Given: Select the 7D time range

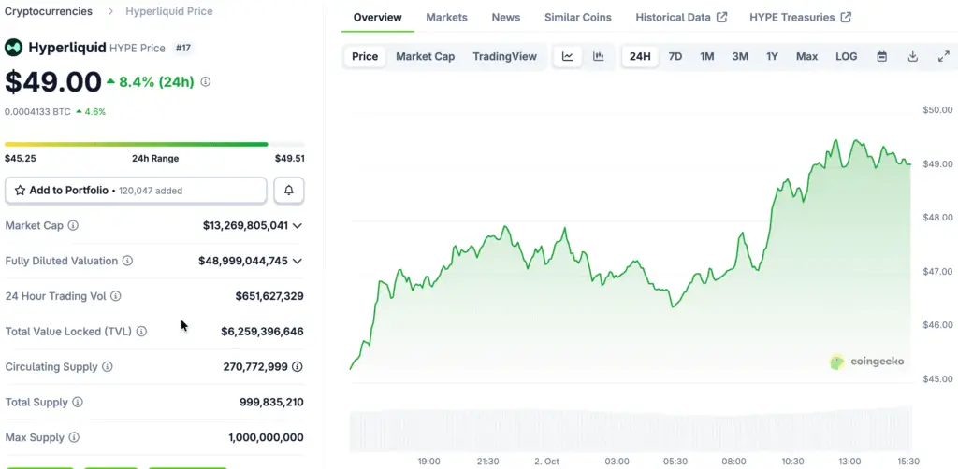Looking at the screenshot, I should point(675,56).
